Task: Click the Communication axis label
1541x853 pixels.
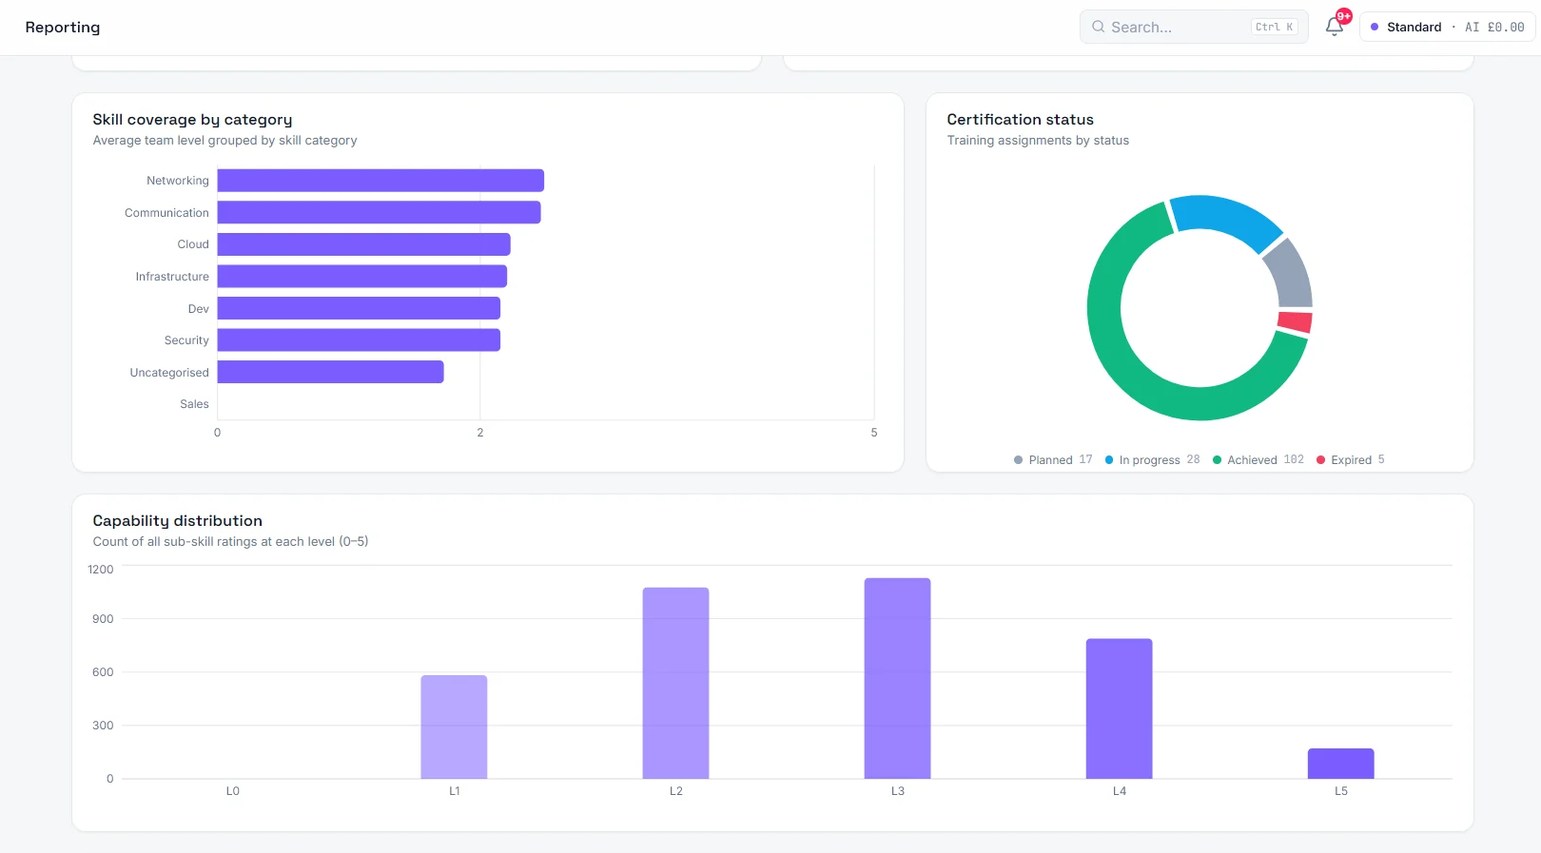Action: (x=166, y=213)
